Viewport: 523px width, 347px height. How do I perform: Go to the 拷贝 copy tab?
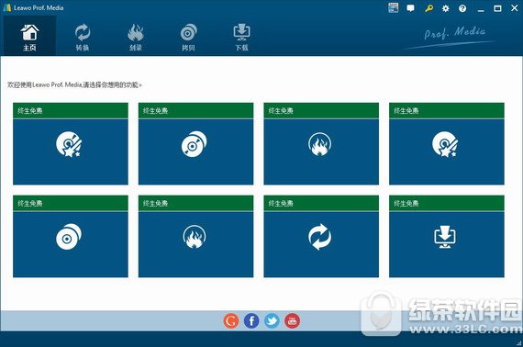click(x=188, y=37)
